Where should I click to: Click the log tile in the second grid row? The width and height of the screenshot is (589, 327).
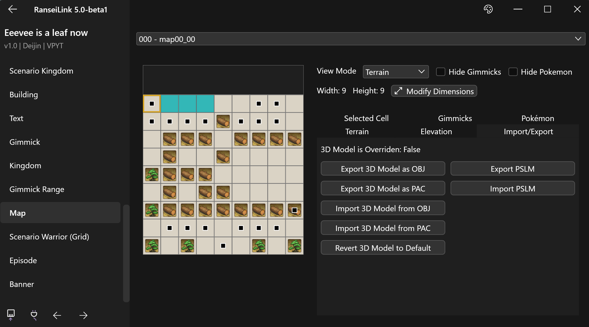(x=223, y=122)
